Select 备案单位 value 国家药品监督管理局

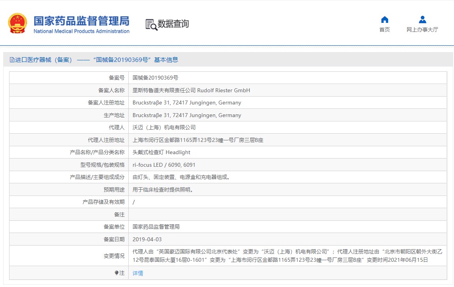[156, 227]
